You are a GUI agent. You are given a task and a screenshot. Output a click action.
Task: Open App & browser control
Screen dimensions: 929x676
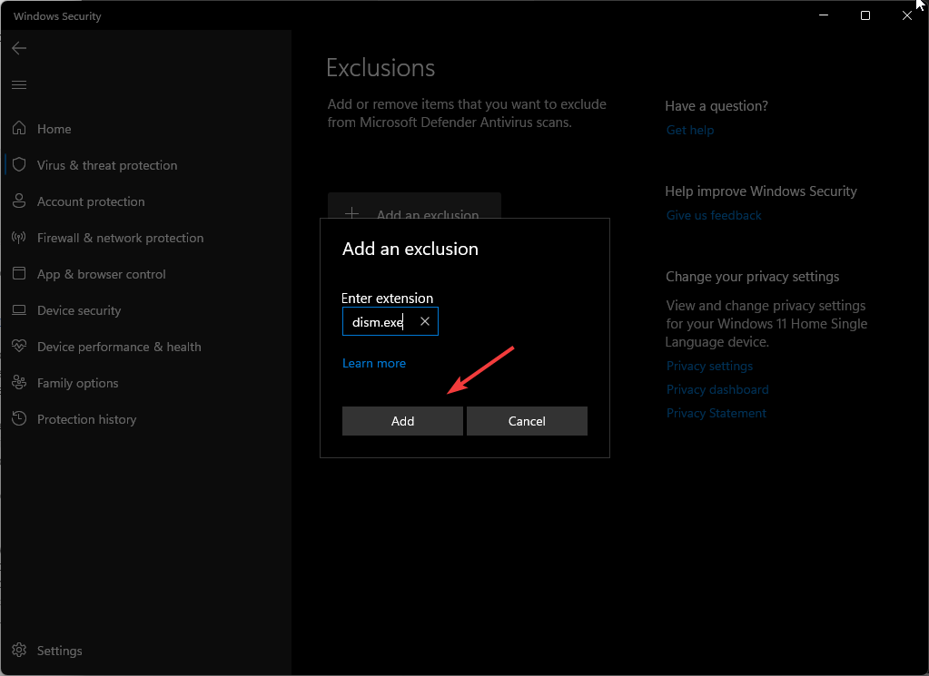click(x=102, y=274)
